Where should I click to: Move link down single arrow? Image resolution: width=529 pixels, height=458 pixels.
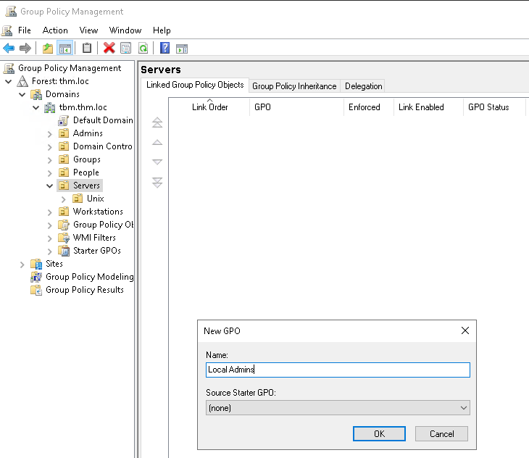(157, 162)
